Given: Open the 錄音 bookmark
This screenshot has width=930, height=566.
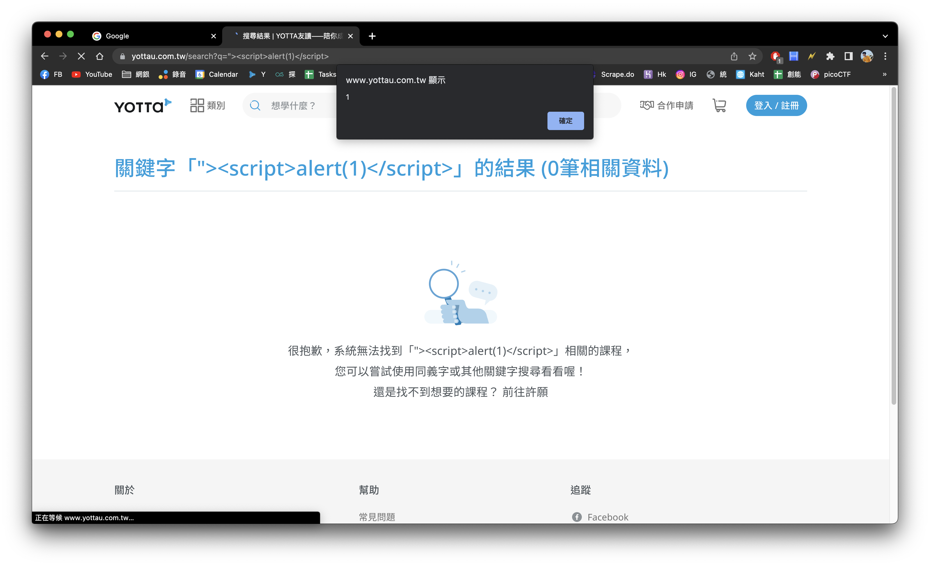Looking at the screenshot, I should (172, 74).
